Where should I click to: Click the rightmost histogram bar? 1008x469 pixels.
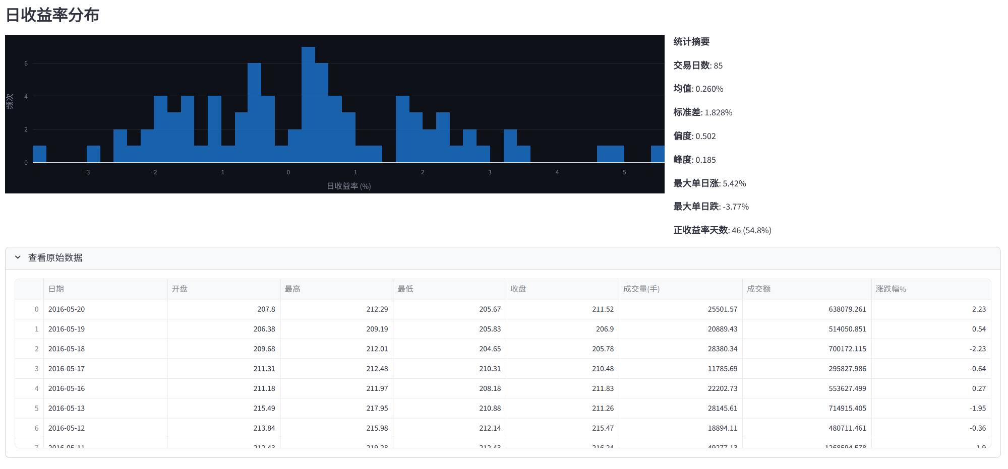[x=658, y=154]
